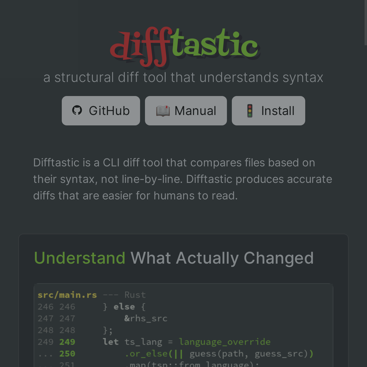Click the highlighted line number 250
The height and width of the screenshot is (367, 367).
(67, 354)
